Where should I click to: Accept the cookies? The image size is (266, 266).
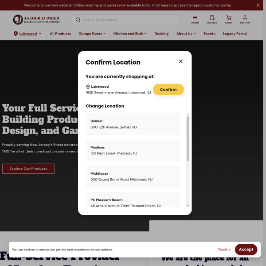pos(246,250)
